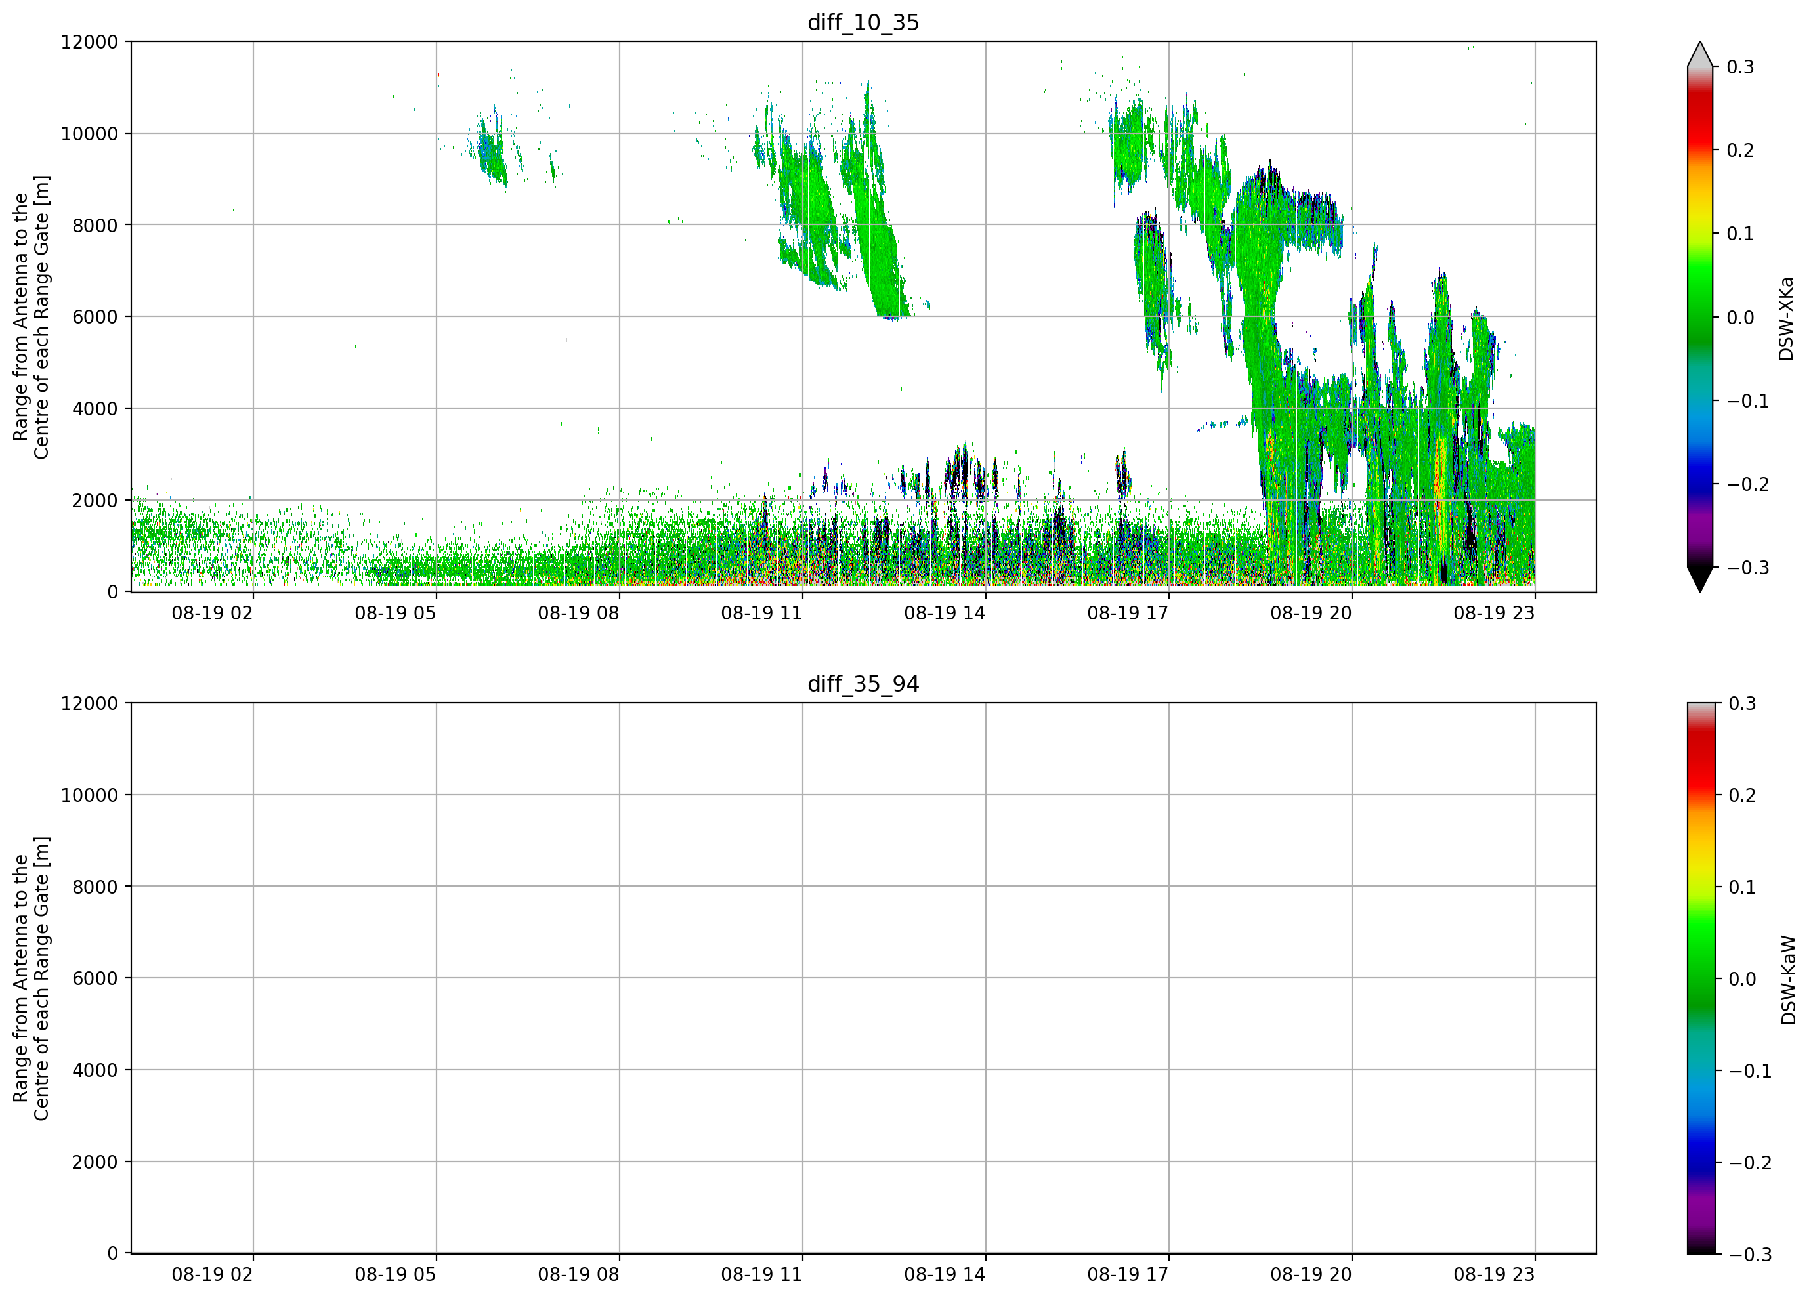The width and height of the screenshot is (1811, 1298).
Task: Click the 8000 y-tick of diff_10_35 plot
Action: point(95,226)
